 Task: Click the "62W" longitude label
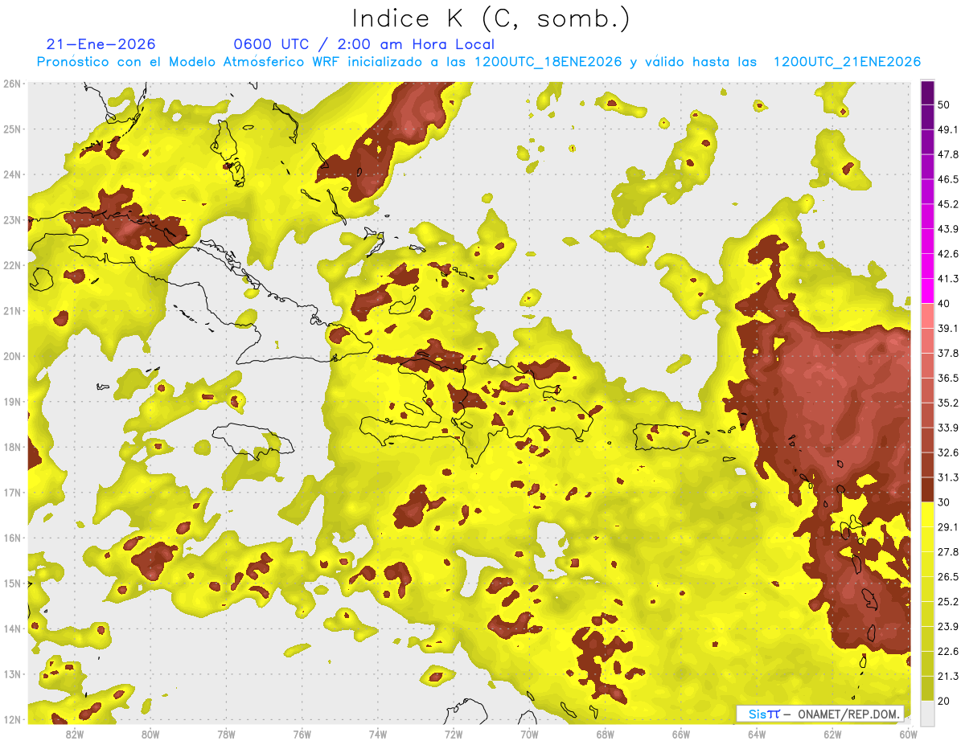(833, 734)
